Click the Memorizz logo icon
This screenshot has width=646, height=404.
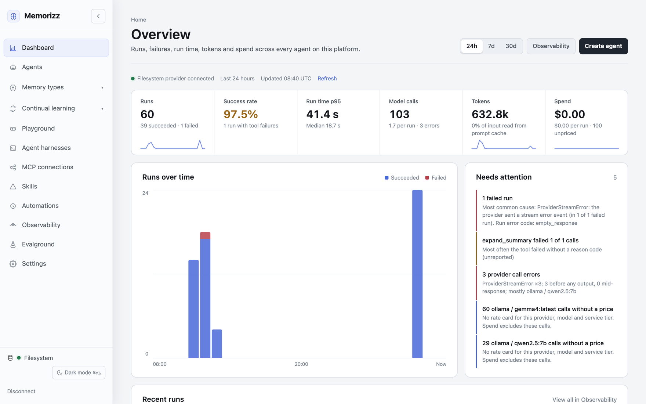click(14, 16)
